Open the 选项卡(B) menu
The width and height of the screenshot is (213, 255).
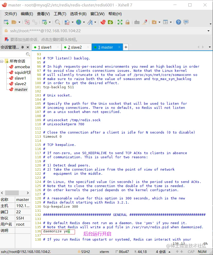tap(78, 14)
